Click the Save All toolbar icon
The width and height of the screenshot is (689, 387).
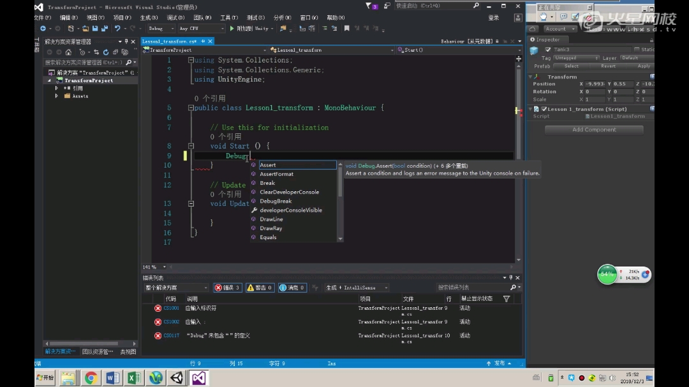(x=105, y=29)
